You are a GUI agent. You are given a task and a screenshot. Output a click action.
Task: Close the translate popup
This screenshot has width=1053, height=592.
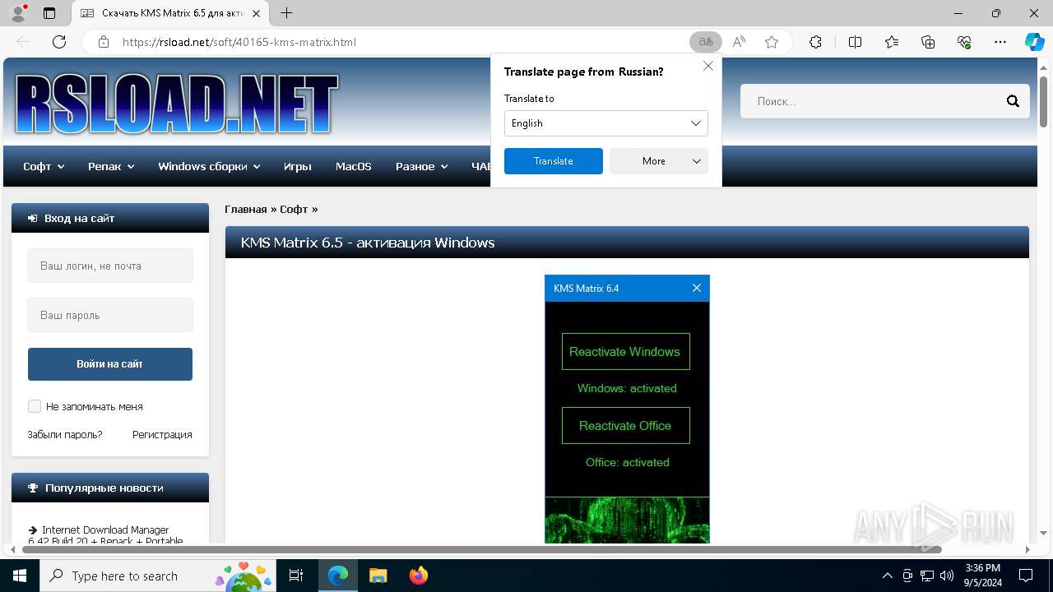(707, 66)
